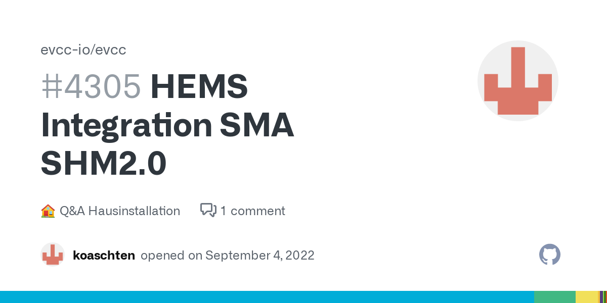Click the small koaschten avatar icon
The image size is (607, 303).
click(53, 255)
